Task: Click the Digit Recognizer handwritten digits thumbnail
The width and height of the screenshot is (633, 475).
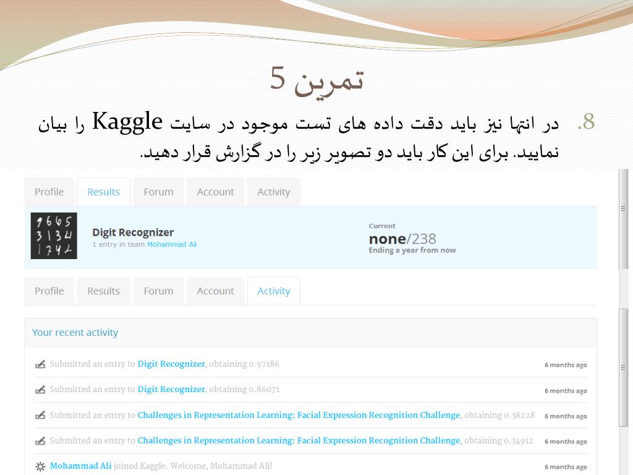Action: pyautogui.click(x=54, y=236)
